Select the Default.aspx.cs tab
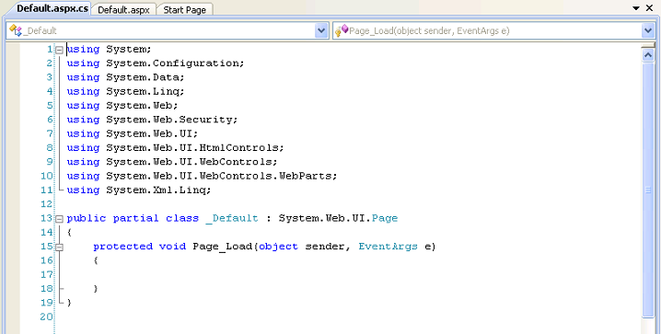661x334 pixels. click(52, 8)
